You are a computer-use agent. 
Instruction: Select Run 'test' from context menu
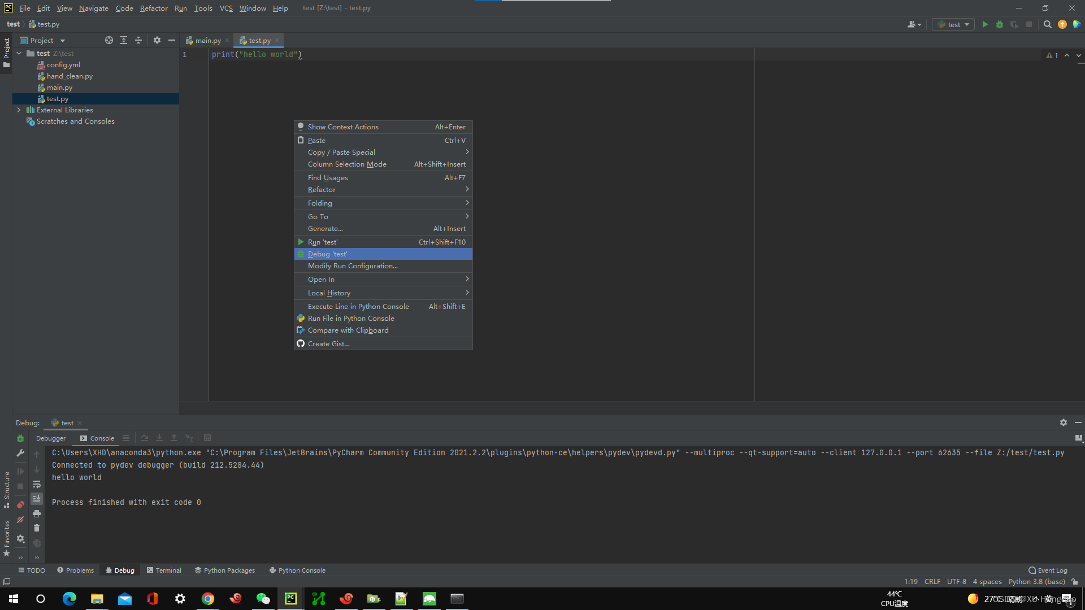point(383,242)
